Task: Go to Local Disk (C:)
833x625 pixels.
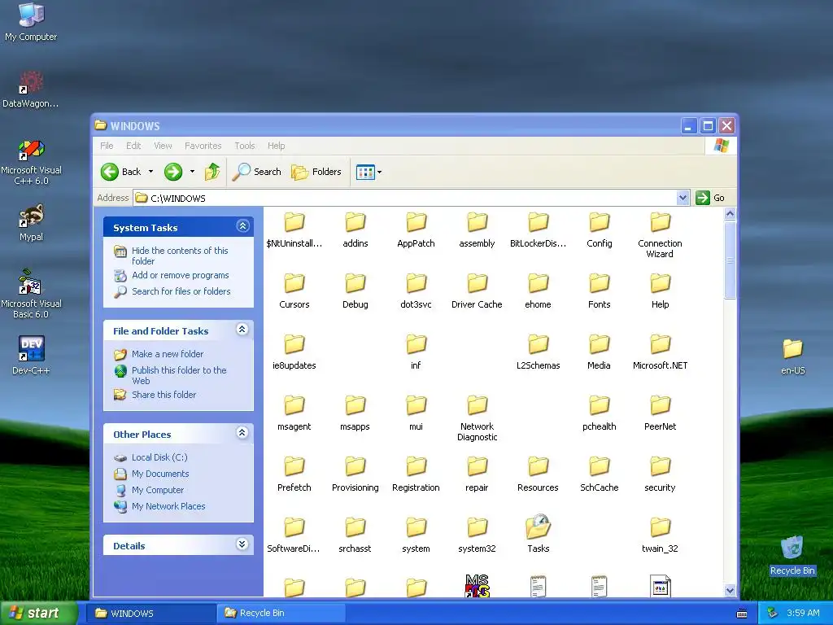Action: pyautogui.click(x=159, y=457)
